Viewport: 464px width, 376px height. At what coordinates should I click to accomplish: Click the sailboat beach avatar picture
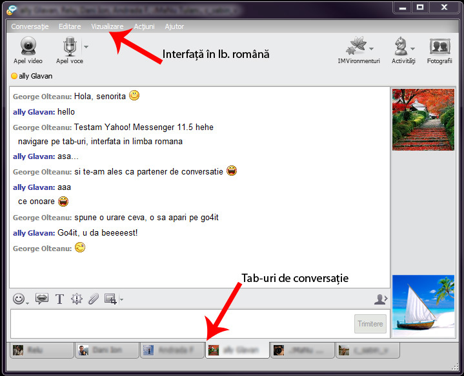point(423,306)
